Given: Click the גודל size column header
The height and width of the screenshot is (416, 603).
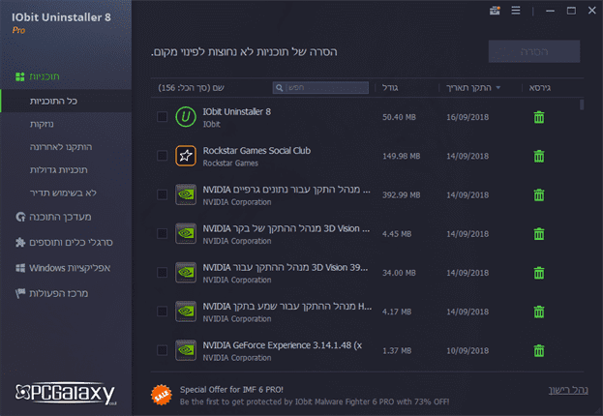Looking at the screenshot, I should pos(390,88).
